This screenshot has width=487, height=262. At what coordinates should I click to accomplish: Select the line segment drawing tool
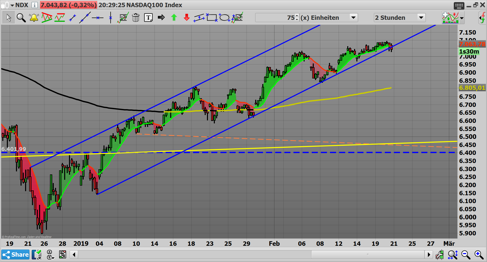tap(73, 18)
